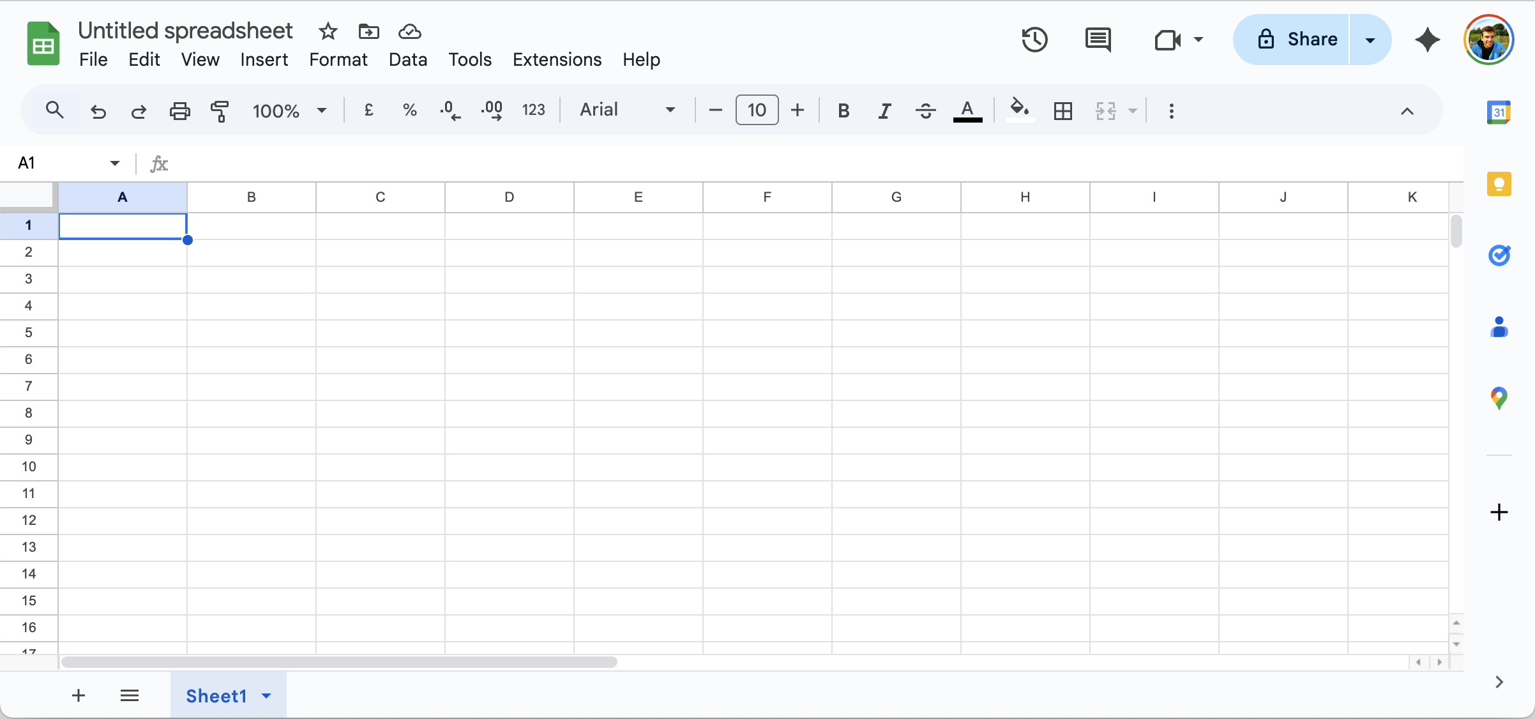Open the comments panel icon
Image resolution: width=1535 pixels, height=719 pixels.
click(x=1098, y=40)
